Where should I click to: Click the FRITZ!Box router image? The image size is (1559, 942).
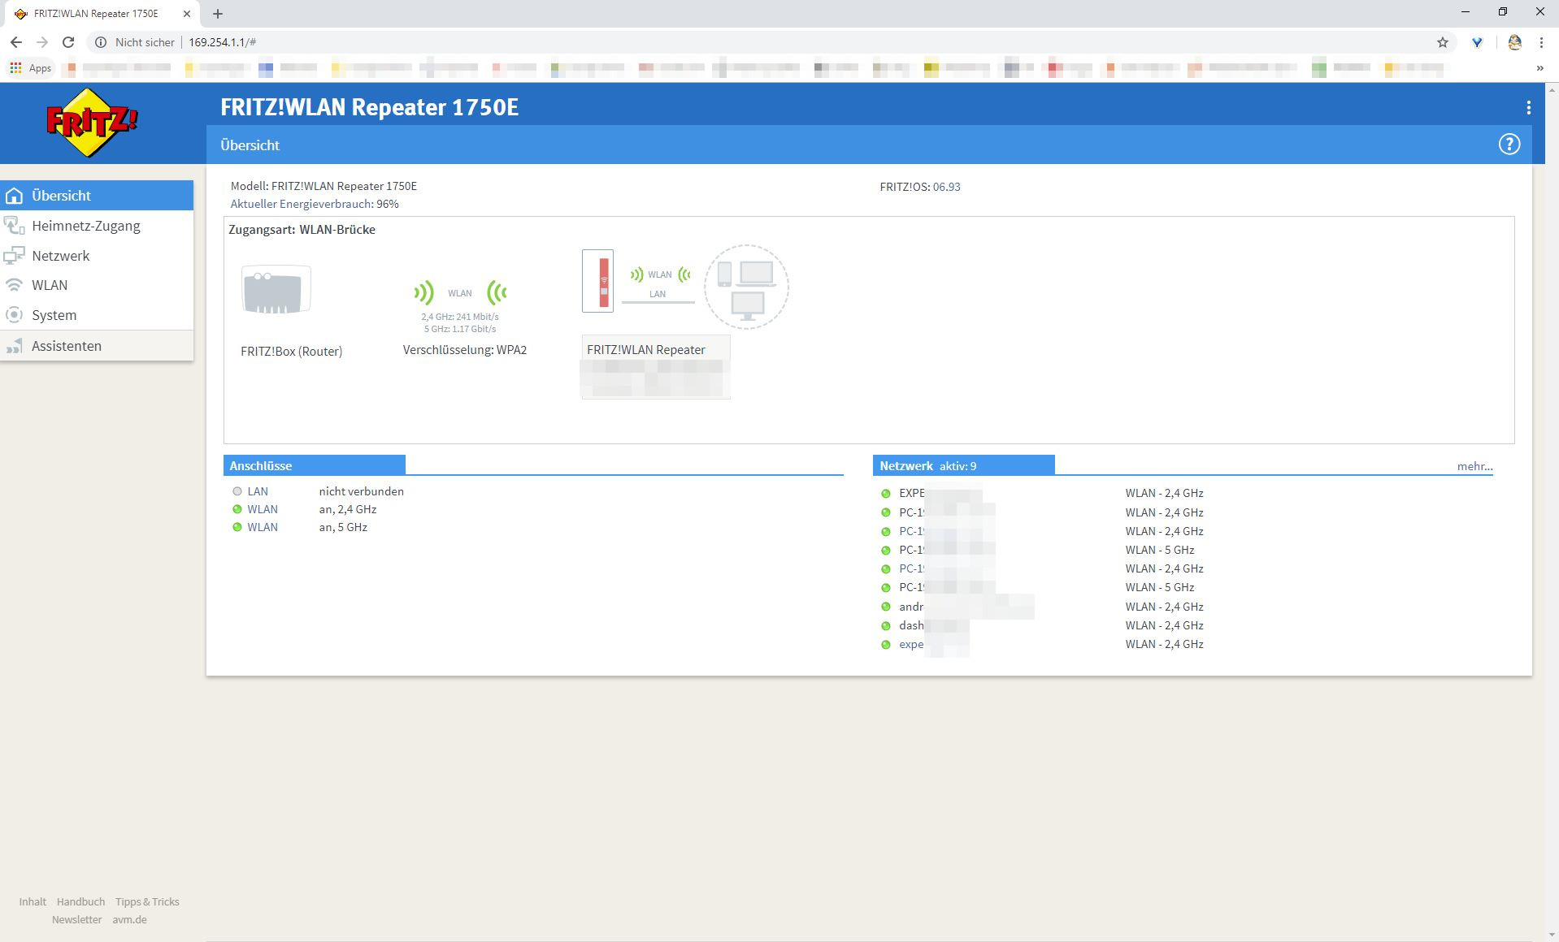click(276, 290)
